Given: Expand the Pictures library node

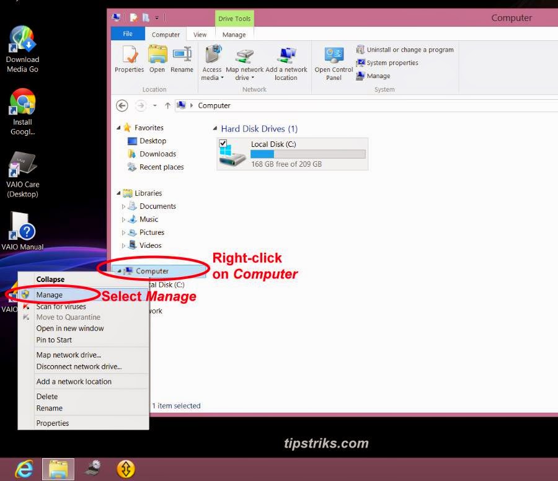Looking at the screenshot, I should point(123,232).
